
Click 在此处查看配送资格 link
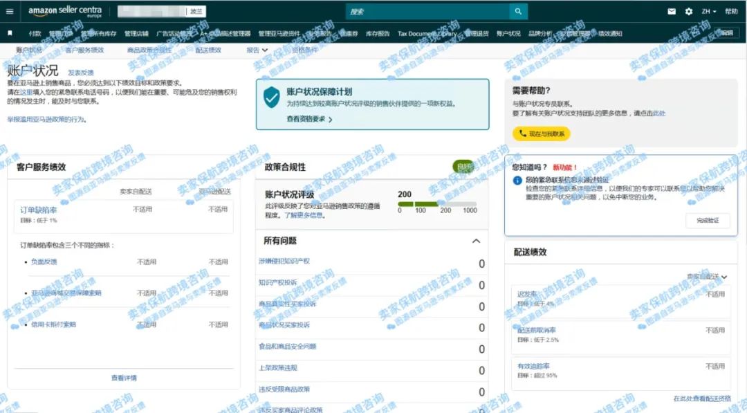tap(702, 398)
